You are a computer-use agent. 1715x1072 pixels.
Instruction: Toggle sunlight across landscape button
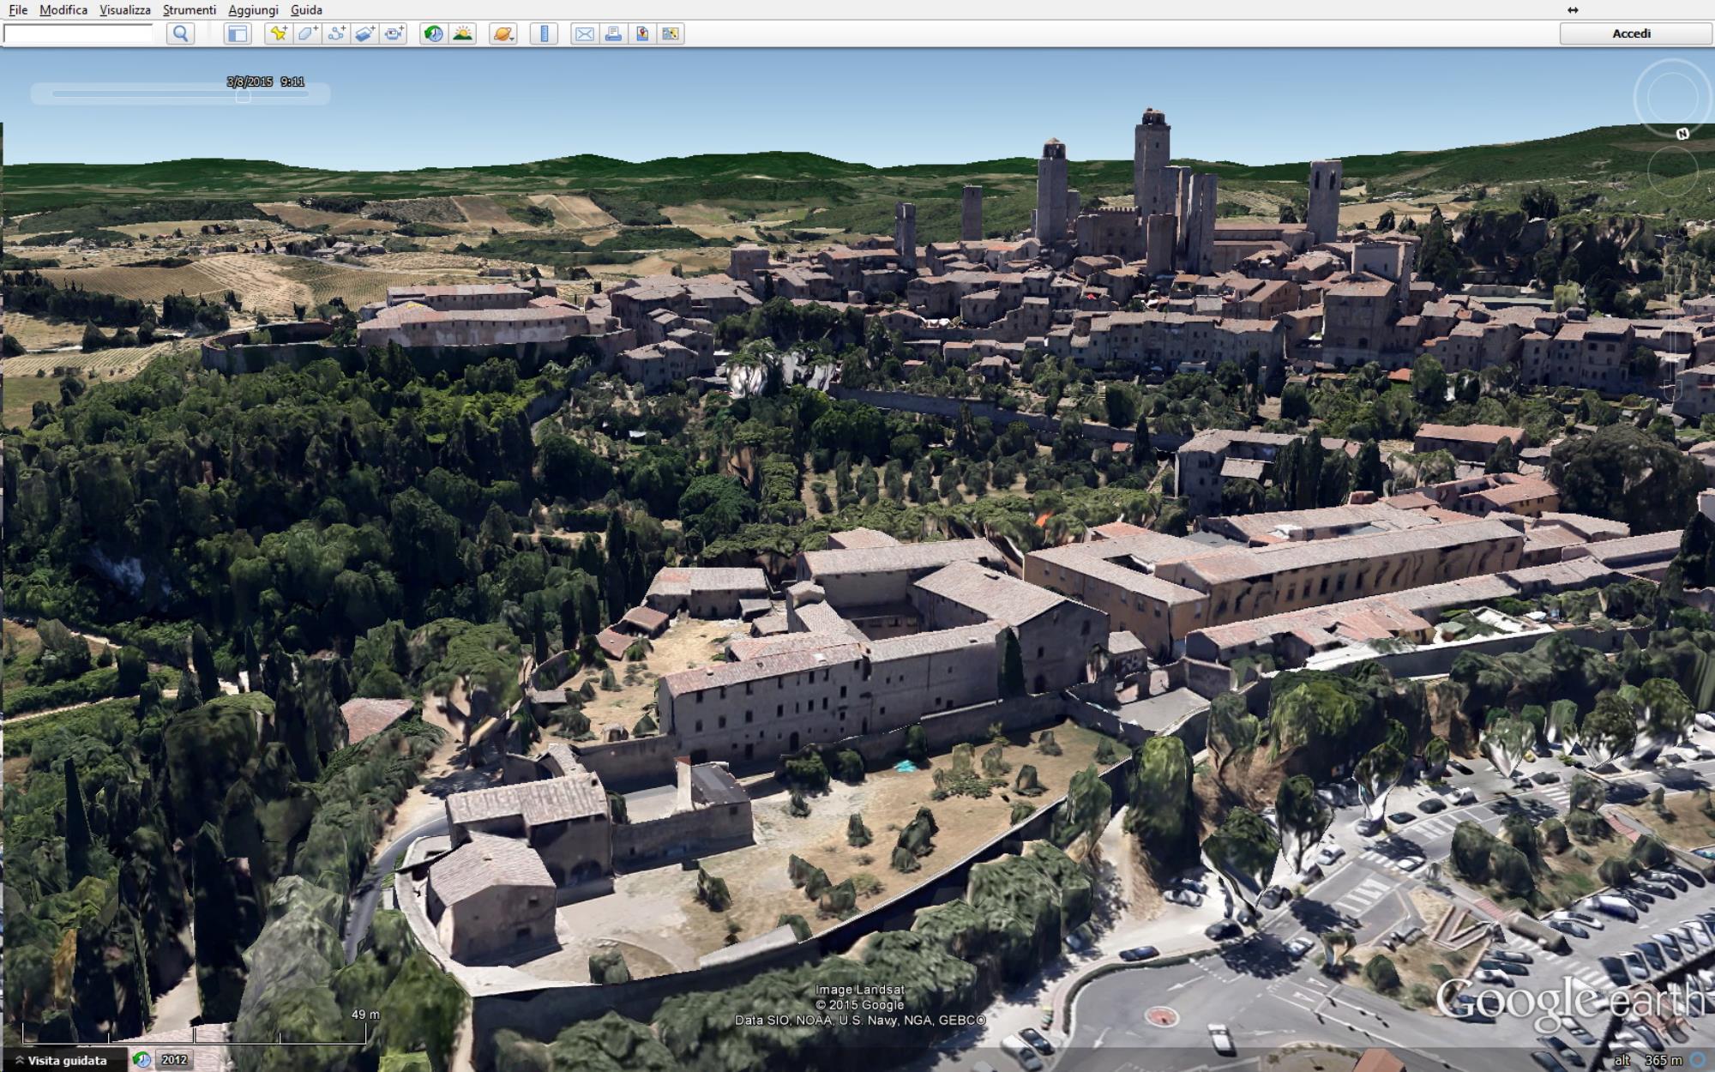pos(463,33)
